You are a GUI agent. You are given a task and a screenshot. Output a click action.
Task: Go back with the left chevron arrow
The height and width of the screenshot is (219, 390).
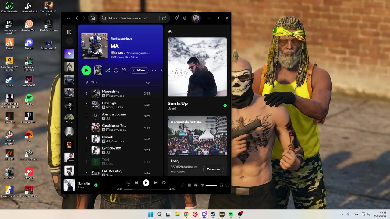77,18
